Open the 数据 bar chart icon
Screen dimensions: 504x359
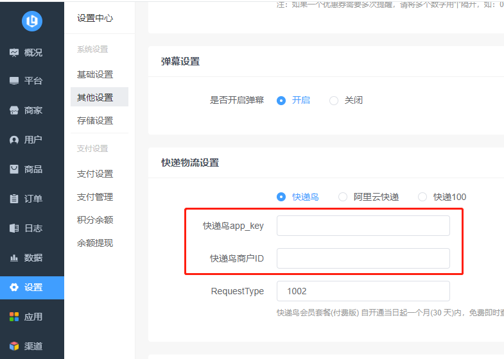point(14,258)
